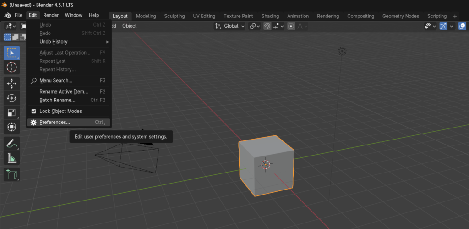Activate the Rotate tool
This screenshot has height=229, width=469.
coord(12,98)
